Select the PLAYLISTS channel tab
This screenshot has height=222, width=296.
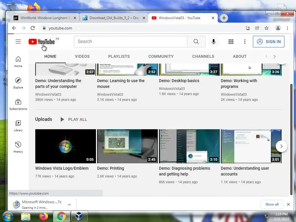(x=119, y=56)
